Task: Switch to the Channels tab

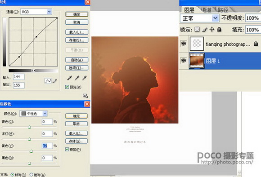Action: 206,10
